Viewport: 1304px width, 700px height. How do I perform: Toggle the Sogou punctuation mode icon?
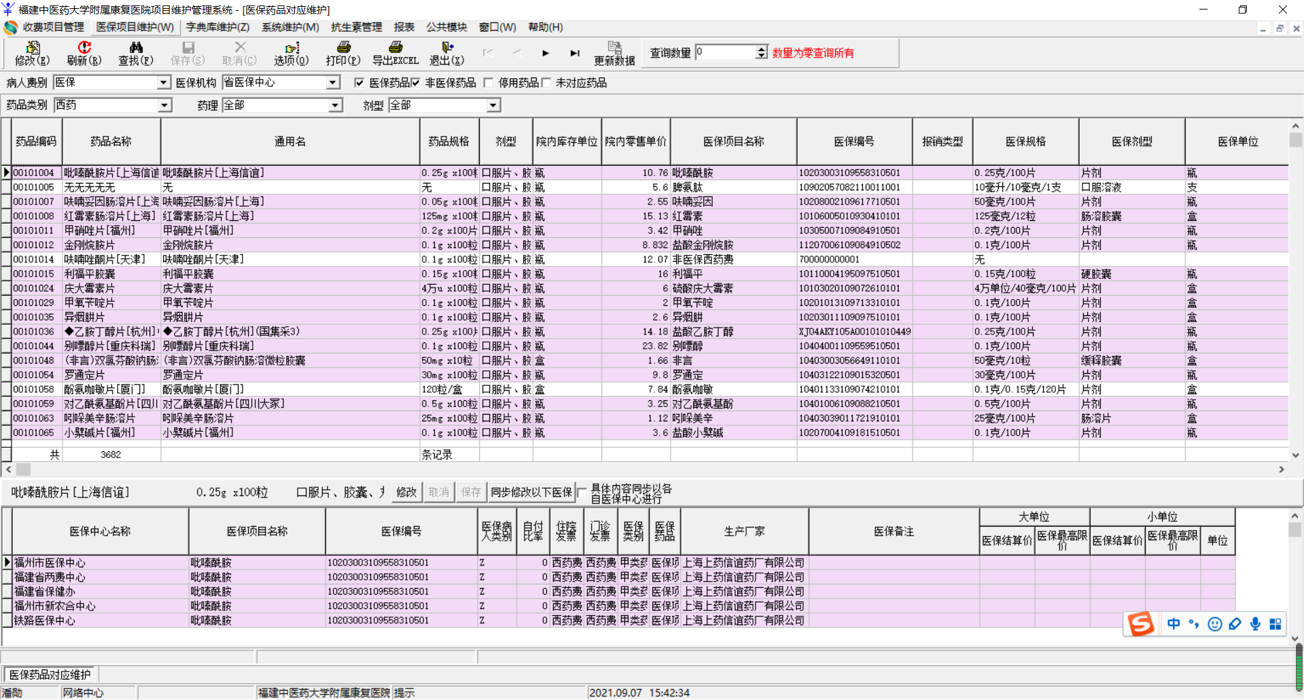1194,624
